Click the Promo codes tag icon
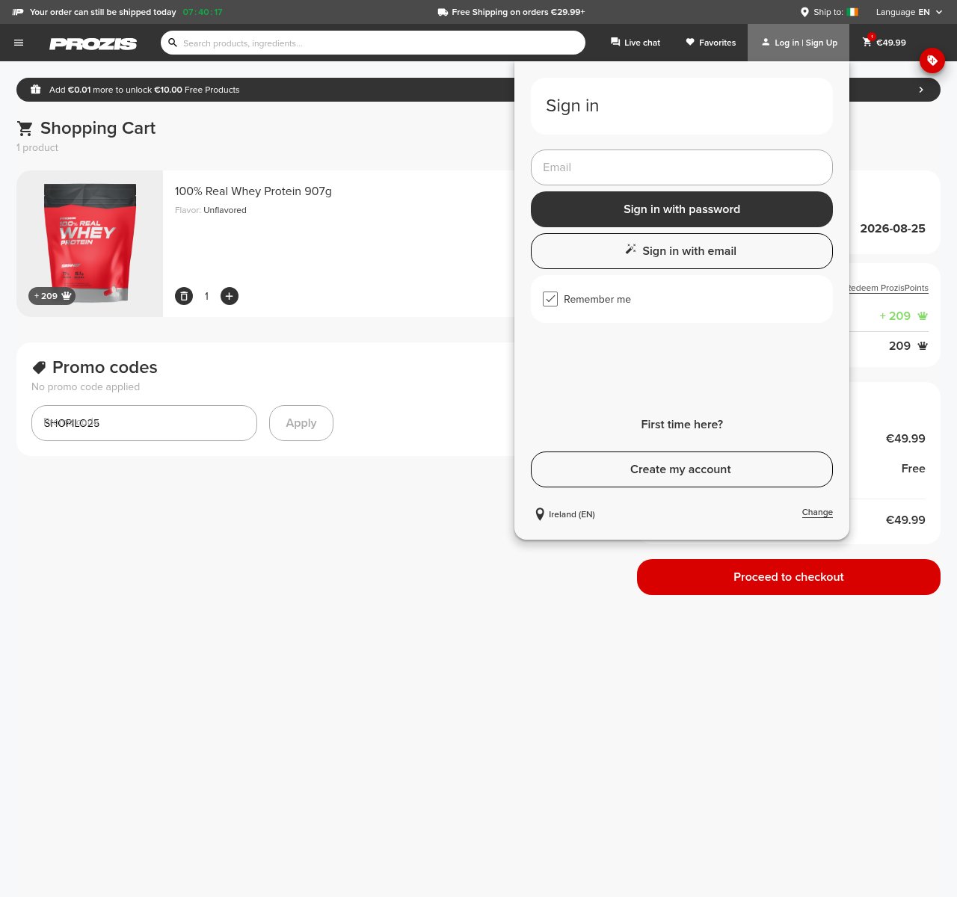The height and width of the screenshot is (897, 957). pos(39,367)
